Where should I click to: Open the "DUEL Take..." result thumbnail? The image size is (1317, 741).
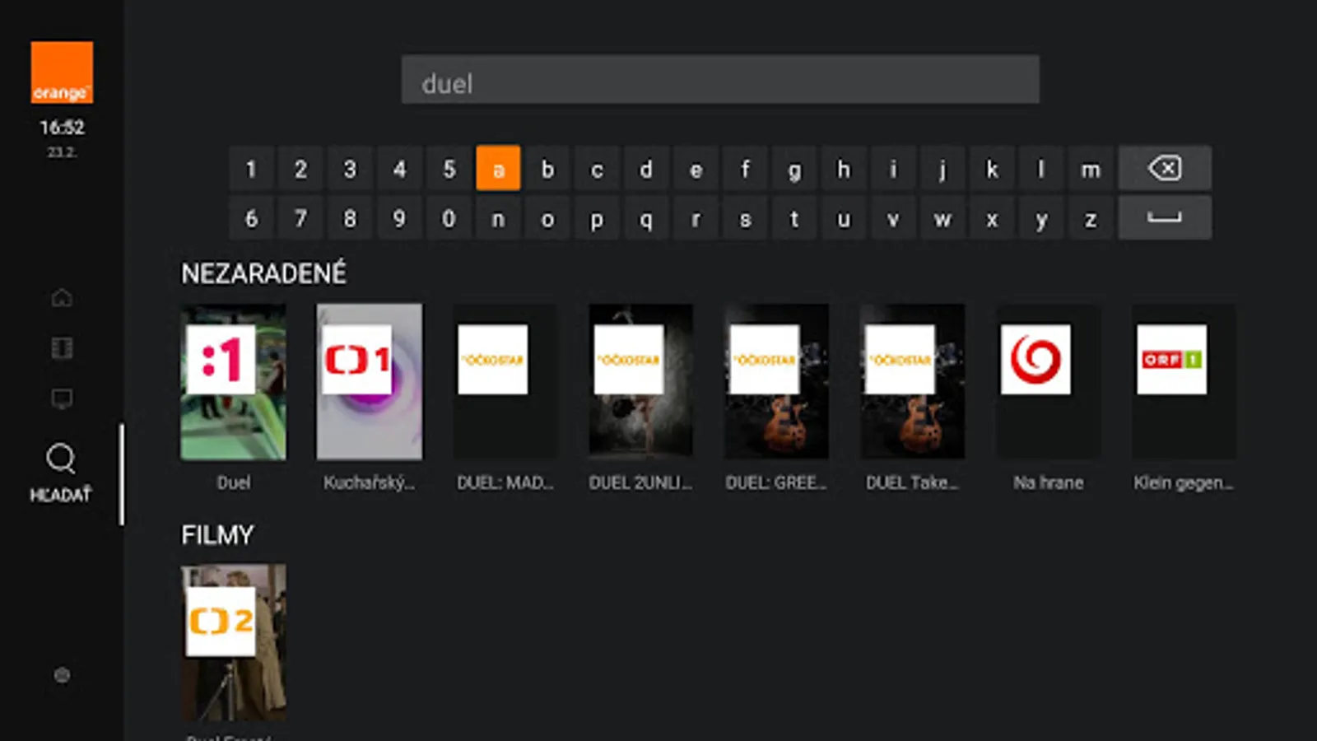913,381
